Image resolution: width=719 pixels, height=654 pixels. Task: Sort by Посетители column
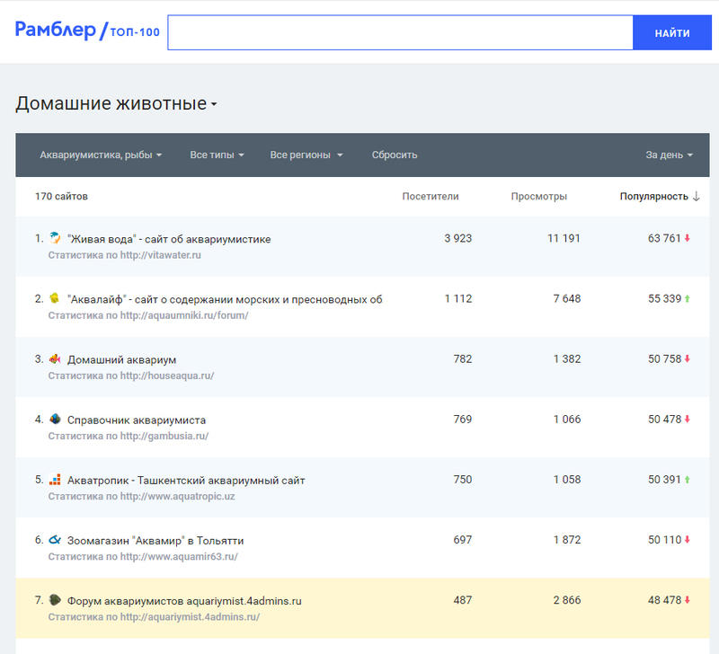pyautogui.click(x=431, y=197)
